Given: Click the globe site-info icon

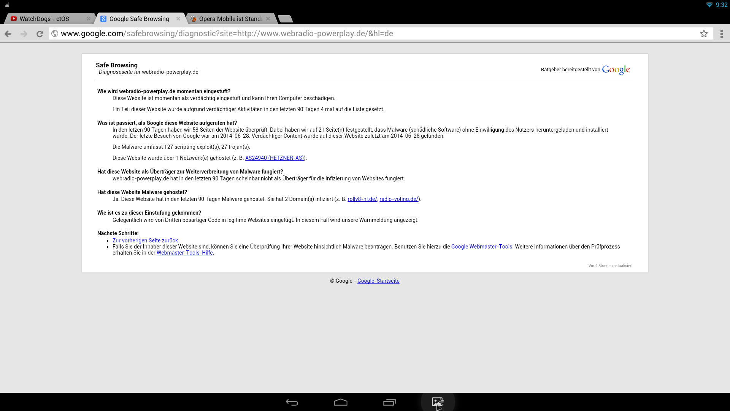Looking at the screenshot, I should click(x=55, y=34).
